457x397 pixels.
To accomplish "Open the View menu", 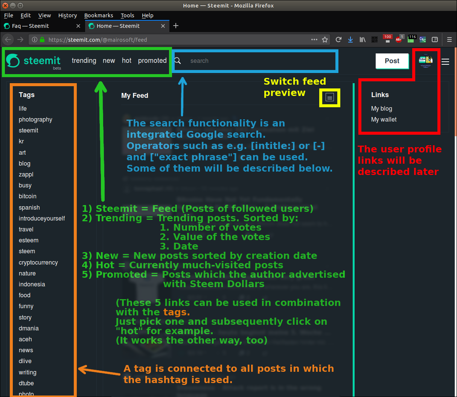I will (x=44, y=15).
